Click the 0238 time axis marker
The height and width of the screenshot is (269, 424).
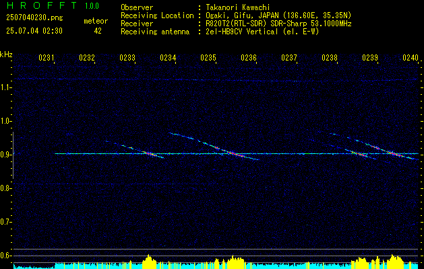[x=330, y=58]
